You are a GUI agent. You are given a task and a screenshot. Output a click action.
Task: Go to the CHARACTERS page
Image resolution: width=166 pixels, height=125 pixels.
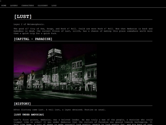[28, 6]
